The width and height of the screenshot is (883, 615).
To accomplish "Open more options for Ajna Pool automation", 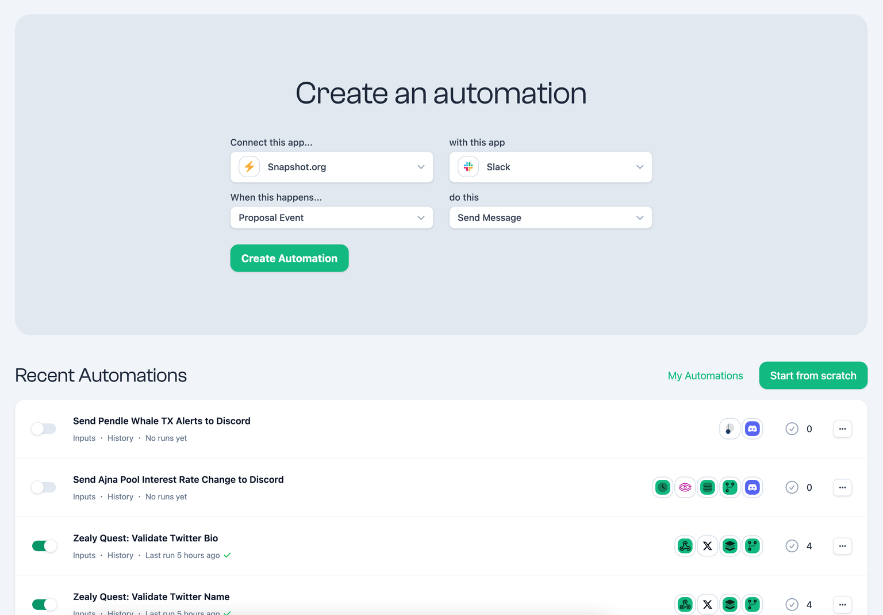I will (843, 487).
